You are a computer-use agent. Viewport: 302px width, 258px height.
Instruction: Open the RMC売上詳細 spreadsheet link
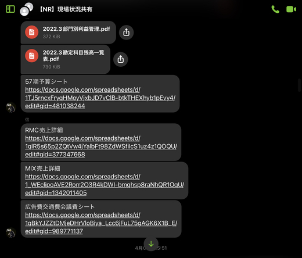point(101,146)
